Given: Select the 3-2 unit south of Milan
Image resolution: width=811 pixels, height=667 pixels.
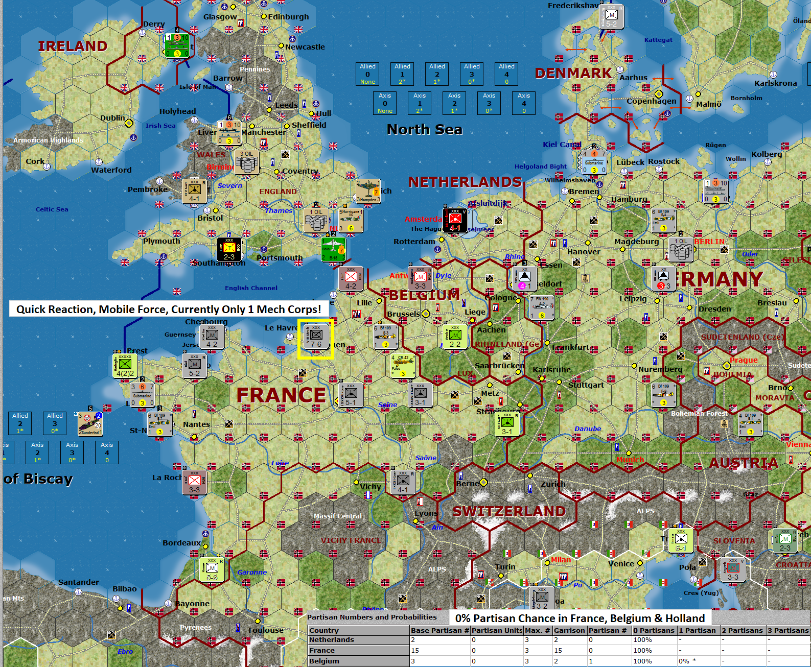Looking at the screenshot, I should (x=542, y=599).
